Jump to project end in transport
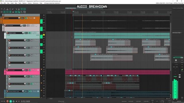This screenshot has width=184, height=103. (x=4, y=101)
